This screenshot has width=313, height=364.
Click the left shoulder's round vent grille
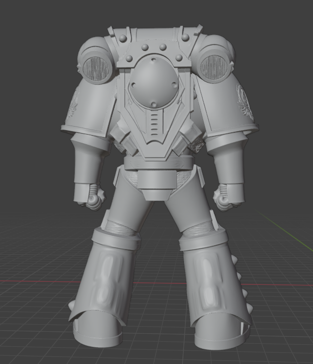(x=96, y=69)
